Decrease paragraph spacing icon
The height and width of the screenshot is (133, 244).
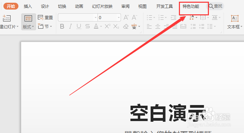(x=201, y=27)
